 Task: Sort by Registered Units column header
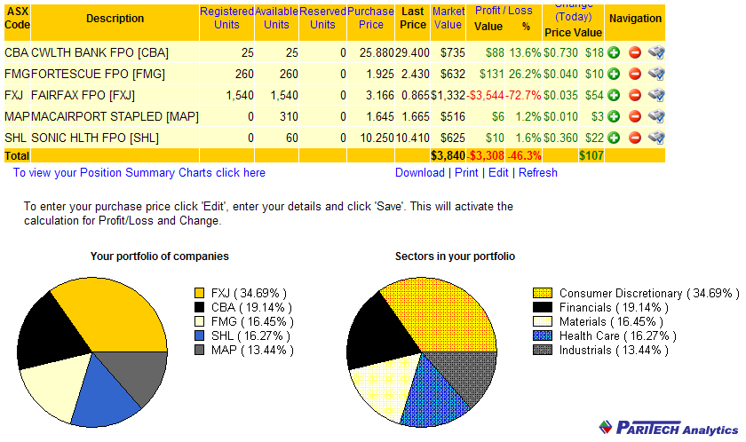click(226, 18)
